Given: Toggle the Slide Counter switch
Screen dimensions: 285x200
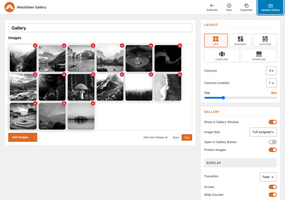Looking at the screenshot, I should coord(273,195).
